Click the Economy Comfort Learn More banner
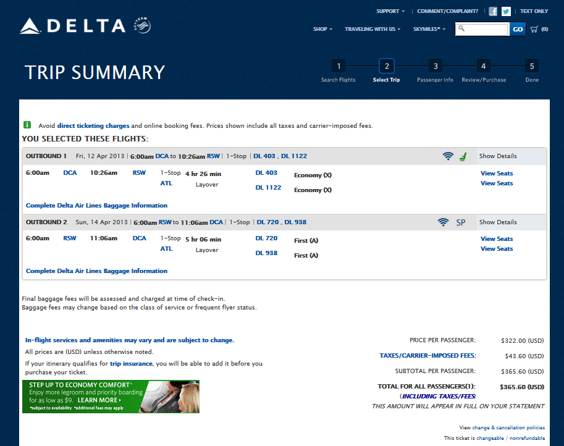The height and width of the screenshot is (446, 564). 111,396
